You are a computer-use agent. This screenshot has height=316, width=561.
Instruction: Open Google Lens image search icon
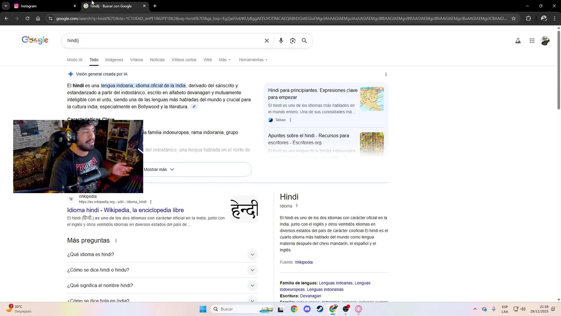293,41
